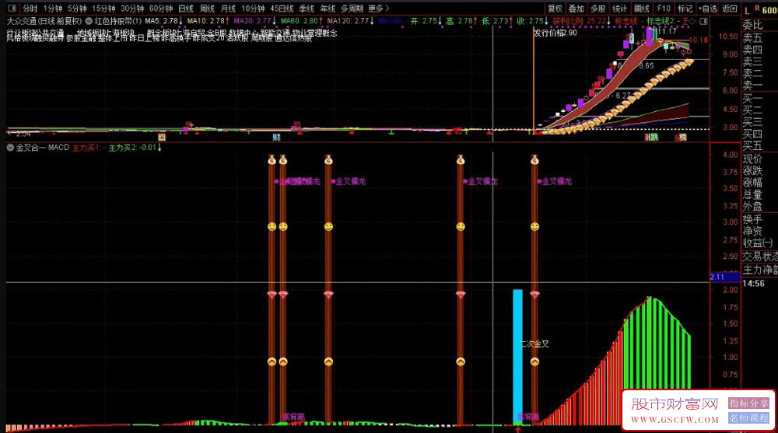This screenshot has height=433, width=778.
Task: Open the 金叉合一 MACD indicator dropdown arrow
Action: pos(10,147)
